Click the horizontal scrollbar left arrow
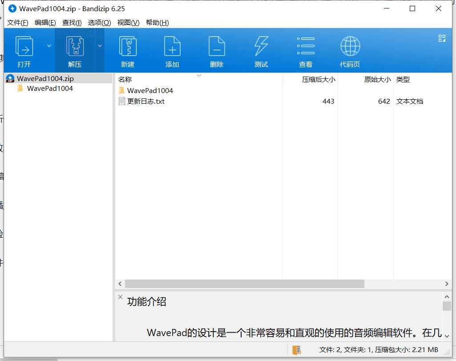Viewport: 456px width, 361px height. [120, 284]
